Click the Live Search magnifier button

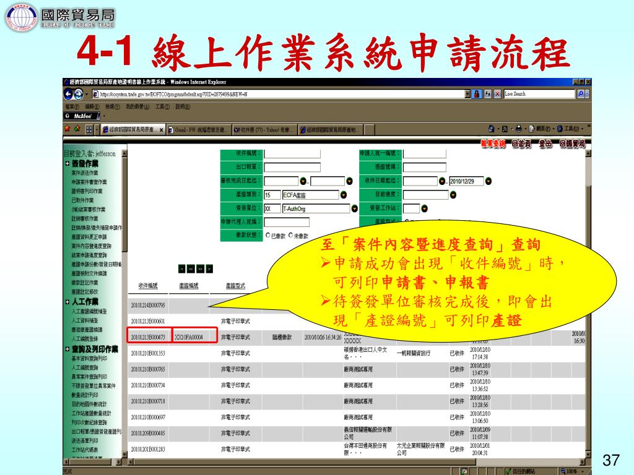(581, 94)
